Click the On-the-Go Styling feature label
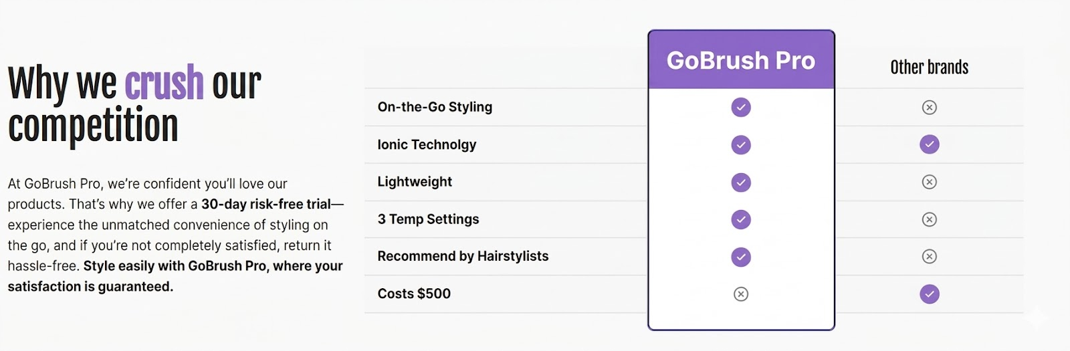 [435, 107]
